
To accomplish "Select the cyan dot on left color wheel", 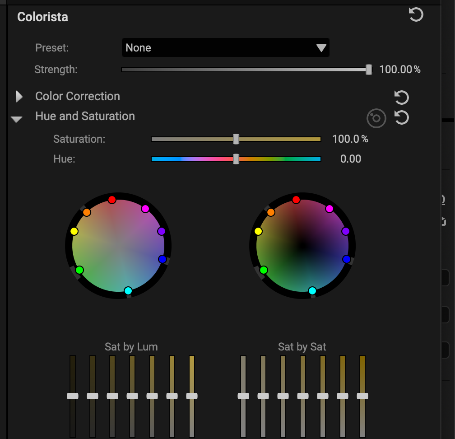I will [x=128, y=290].
